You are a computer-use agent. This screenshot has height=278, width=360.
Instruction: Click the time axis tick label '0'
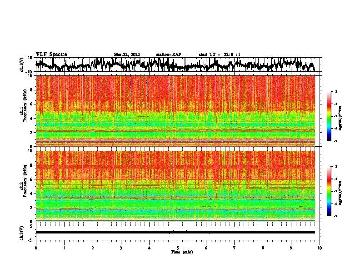tap(36, 248)
